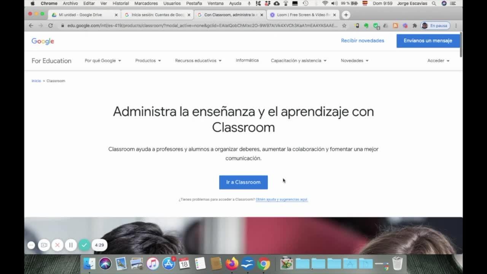Click the Wi-Fi status icon

[325, 3]
